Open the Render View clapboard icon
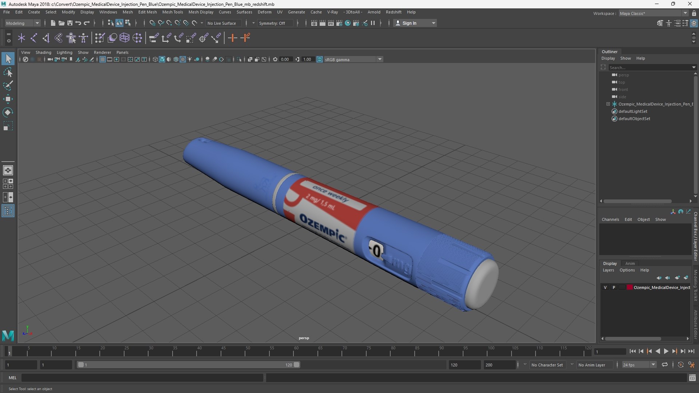 (x=314, y=23)
